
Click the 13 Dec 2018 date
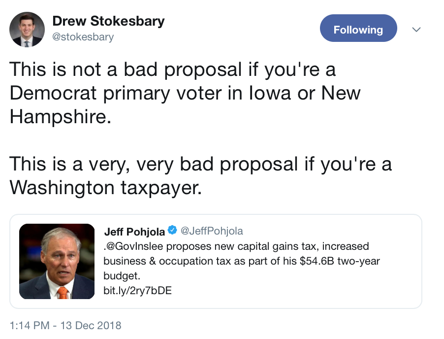pos(91,325)
